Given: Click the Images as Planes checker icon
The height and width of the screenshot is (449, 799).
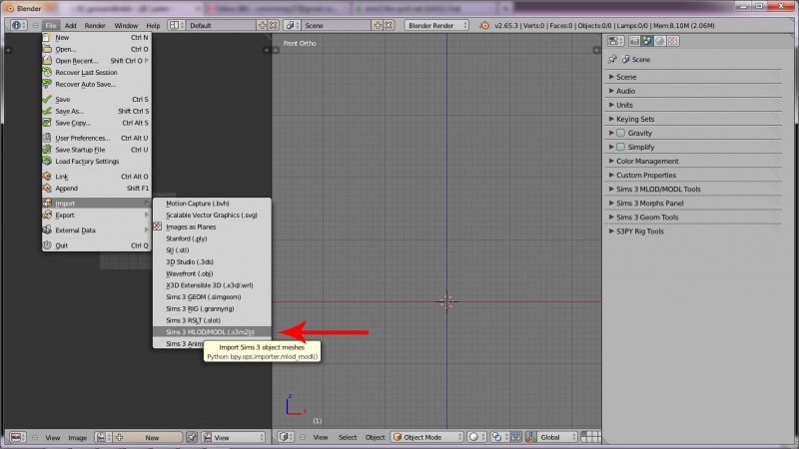Looking at the screenshot, I should [158, 226].
